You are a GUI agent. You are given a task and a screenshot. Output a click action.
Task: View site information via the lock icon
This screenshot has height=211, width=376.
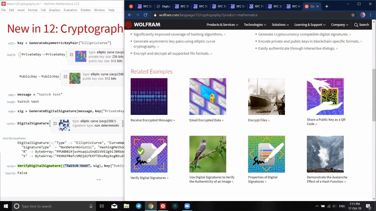coord(155,15)
